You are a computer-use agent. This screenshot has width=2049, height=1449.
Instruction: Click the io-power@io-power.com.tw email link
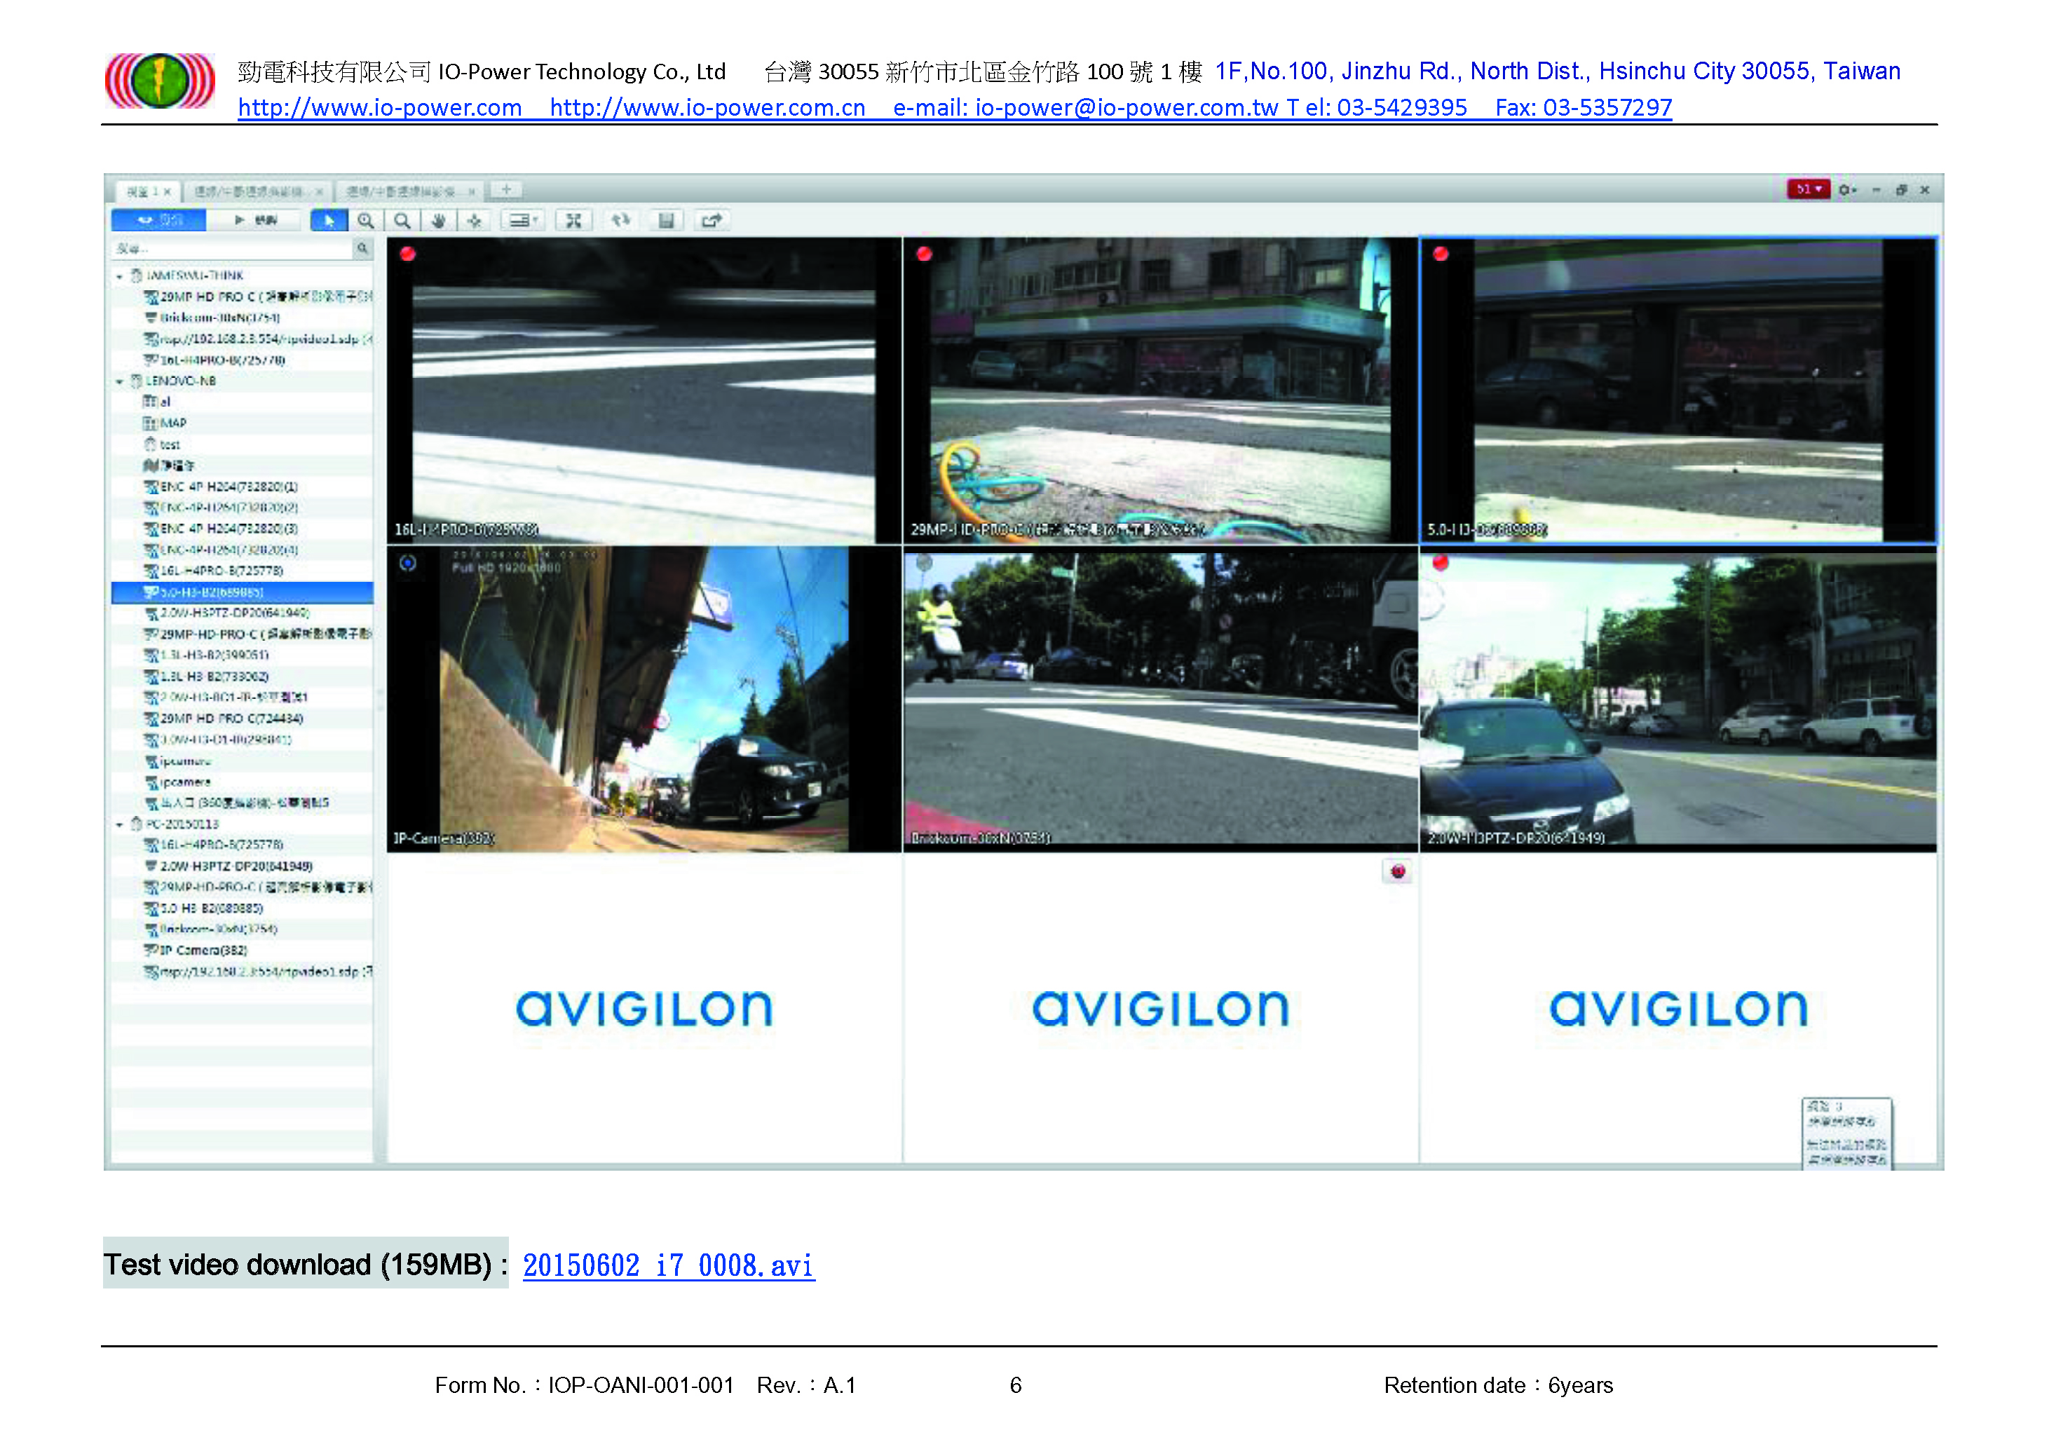pyautogui.click(x=1126, y=108)
